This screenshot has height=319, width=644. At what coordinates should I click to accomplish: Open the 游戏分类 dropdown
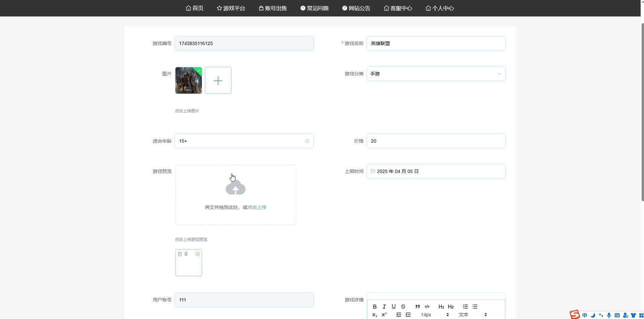tap(436, 74)
